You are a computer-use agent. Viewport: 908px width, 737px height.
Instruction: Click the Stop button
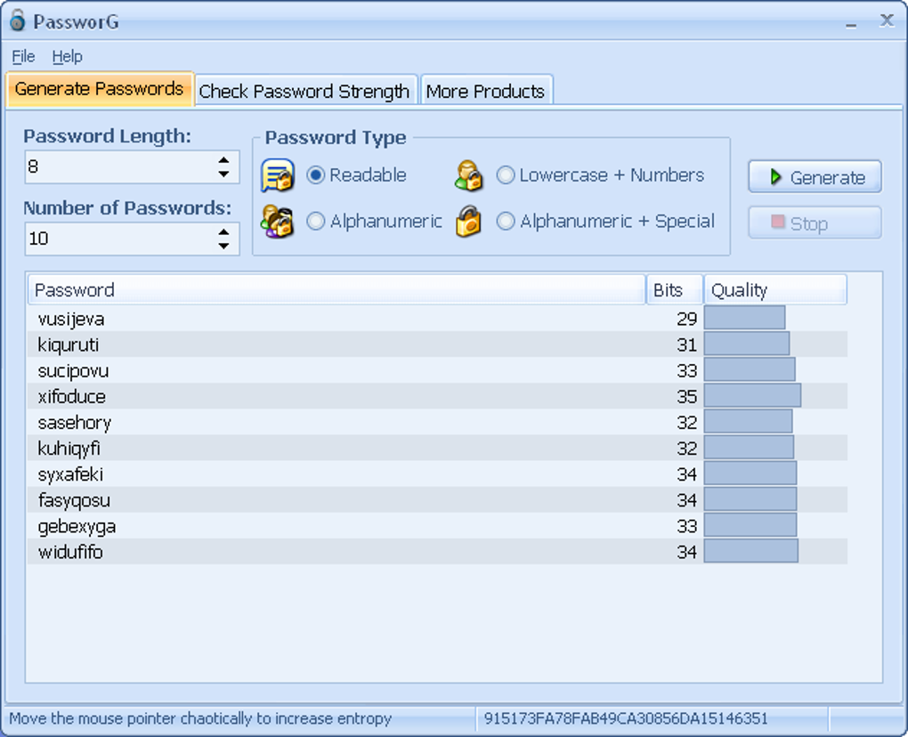tap(815, 223)
